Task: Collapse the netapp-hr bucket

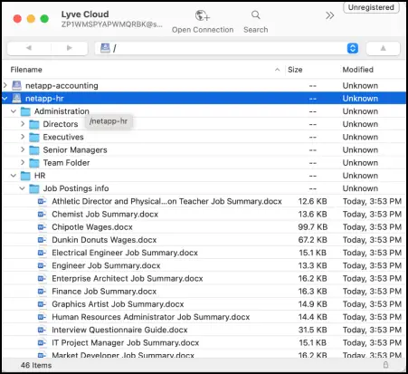Action: 5,99
